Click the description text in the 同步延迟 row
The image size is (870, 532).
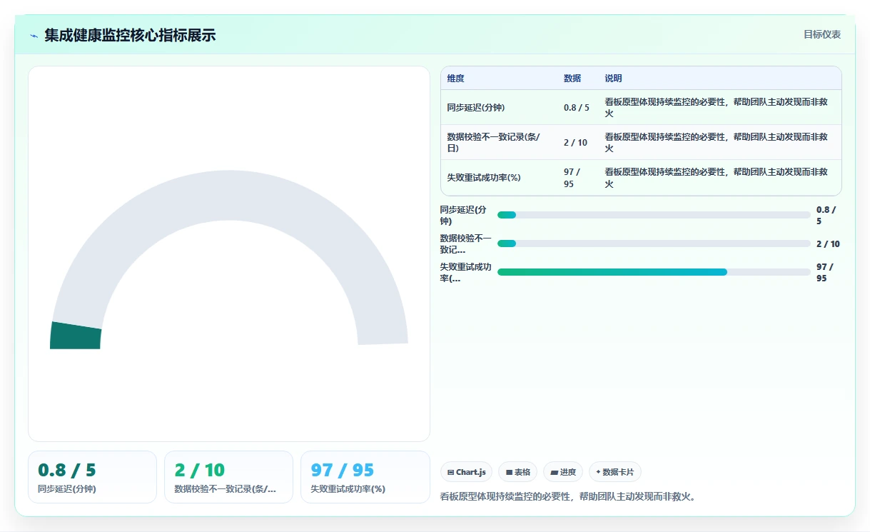tap(717, 108)
